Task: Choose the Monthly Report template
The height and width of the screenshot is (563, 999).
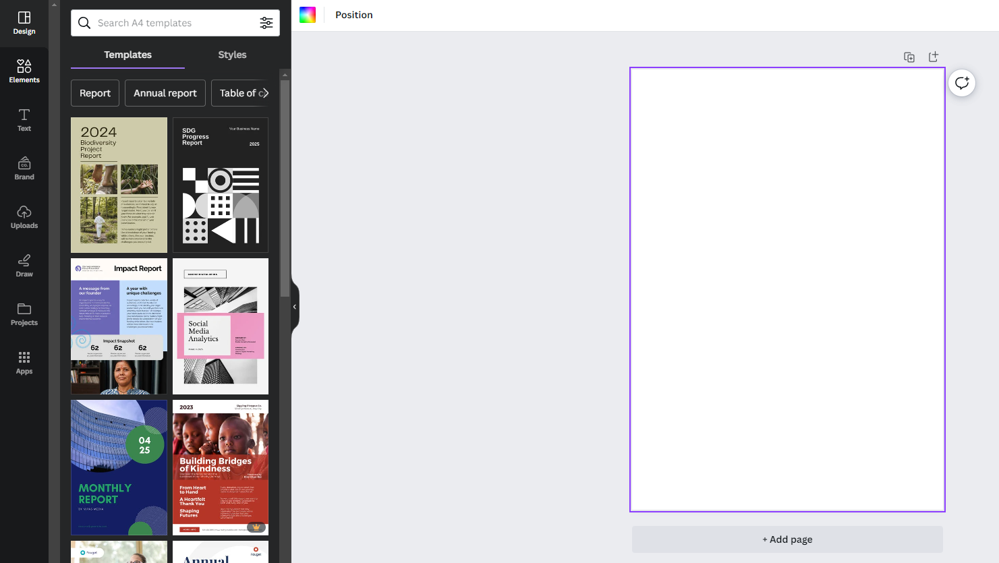Action: point(119,468)
